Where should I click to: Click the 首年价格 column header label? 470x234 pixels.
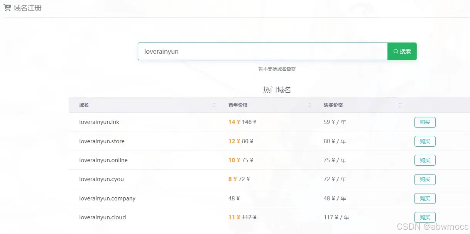238,105
